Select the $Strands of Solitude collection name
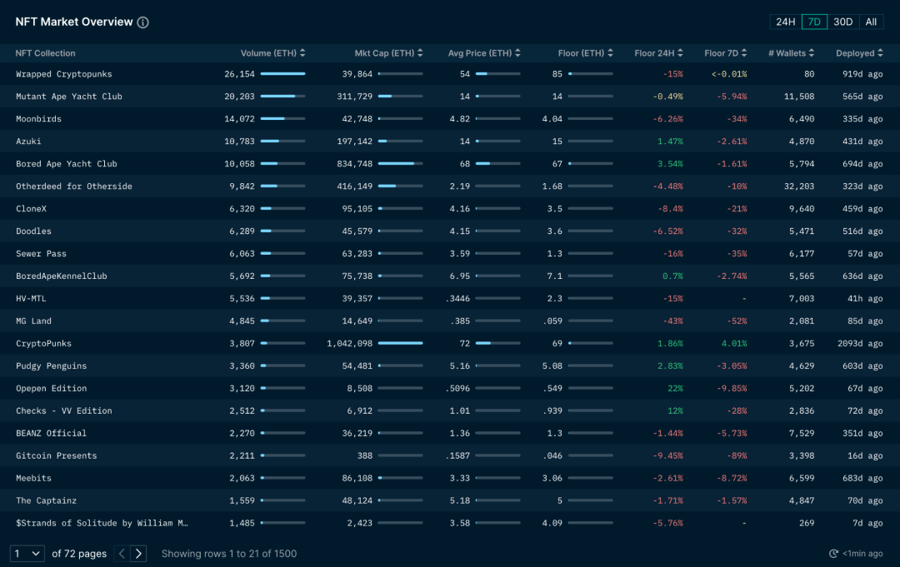 tap(102, 523)
